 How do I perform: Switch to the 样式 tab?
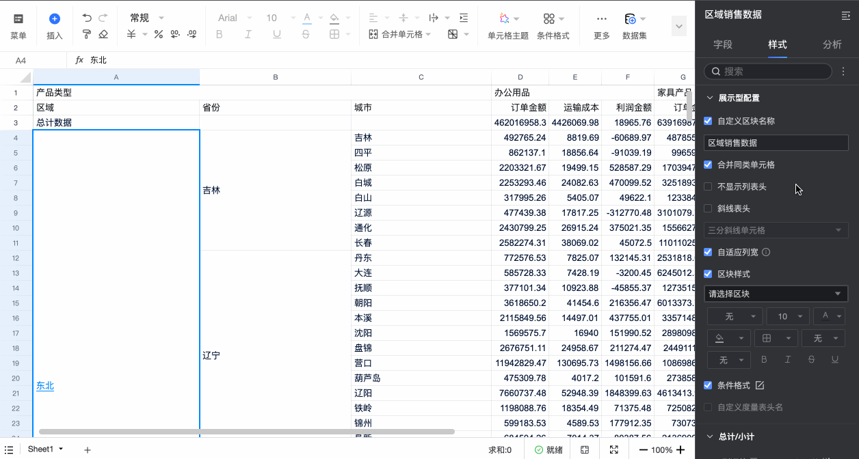pyautogui.click(x=778, y=44)
